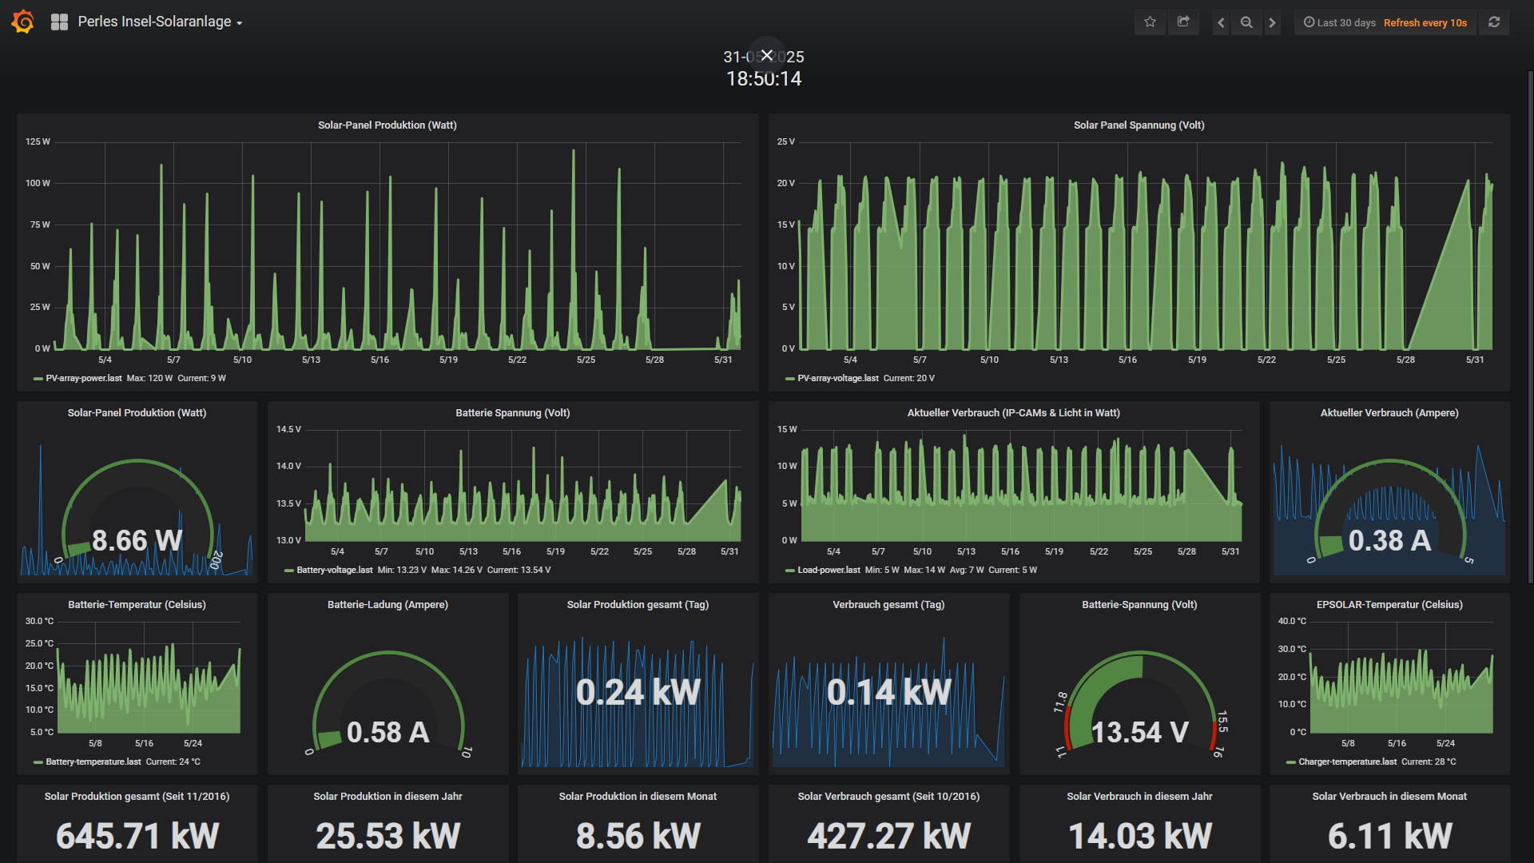Click the Refresh every 10s label
This screenshot has width=1534, height=863.
click(x=1425, y=22)
